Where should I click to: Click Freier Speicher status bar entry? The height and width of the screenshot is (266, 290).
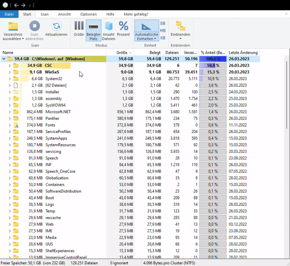(33, 263)
